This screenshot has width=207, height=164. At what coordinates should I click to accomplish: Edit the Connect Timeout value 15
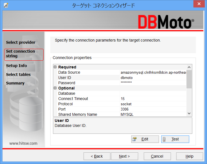[x=153, y=99]
